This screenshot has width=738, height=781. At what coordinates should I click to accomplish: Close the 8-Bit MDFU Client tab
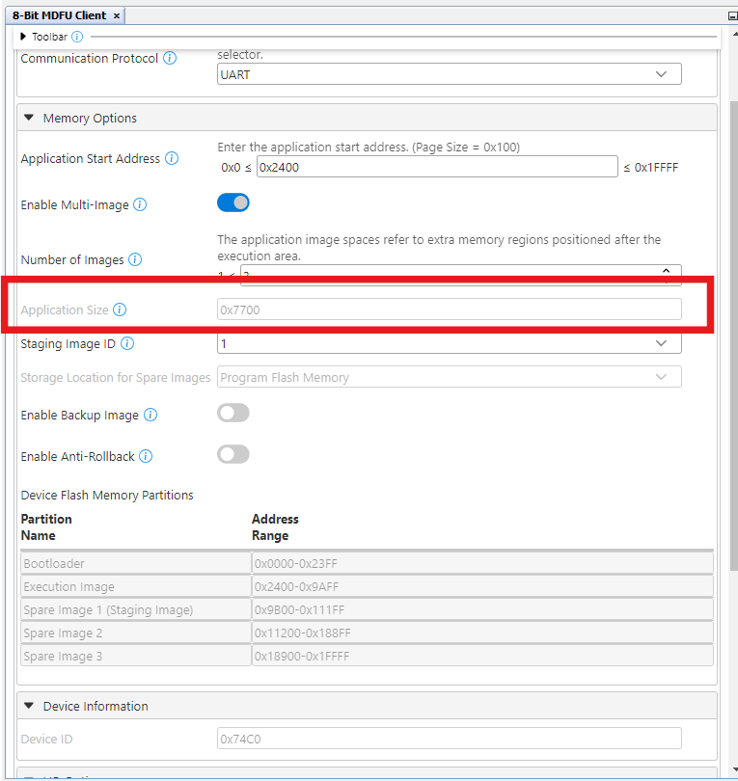(117, 16)
